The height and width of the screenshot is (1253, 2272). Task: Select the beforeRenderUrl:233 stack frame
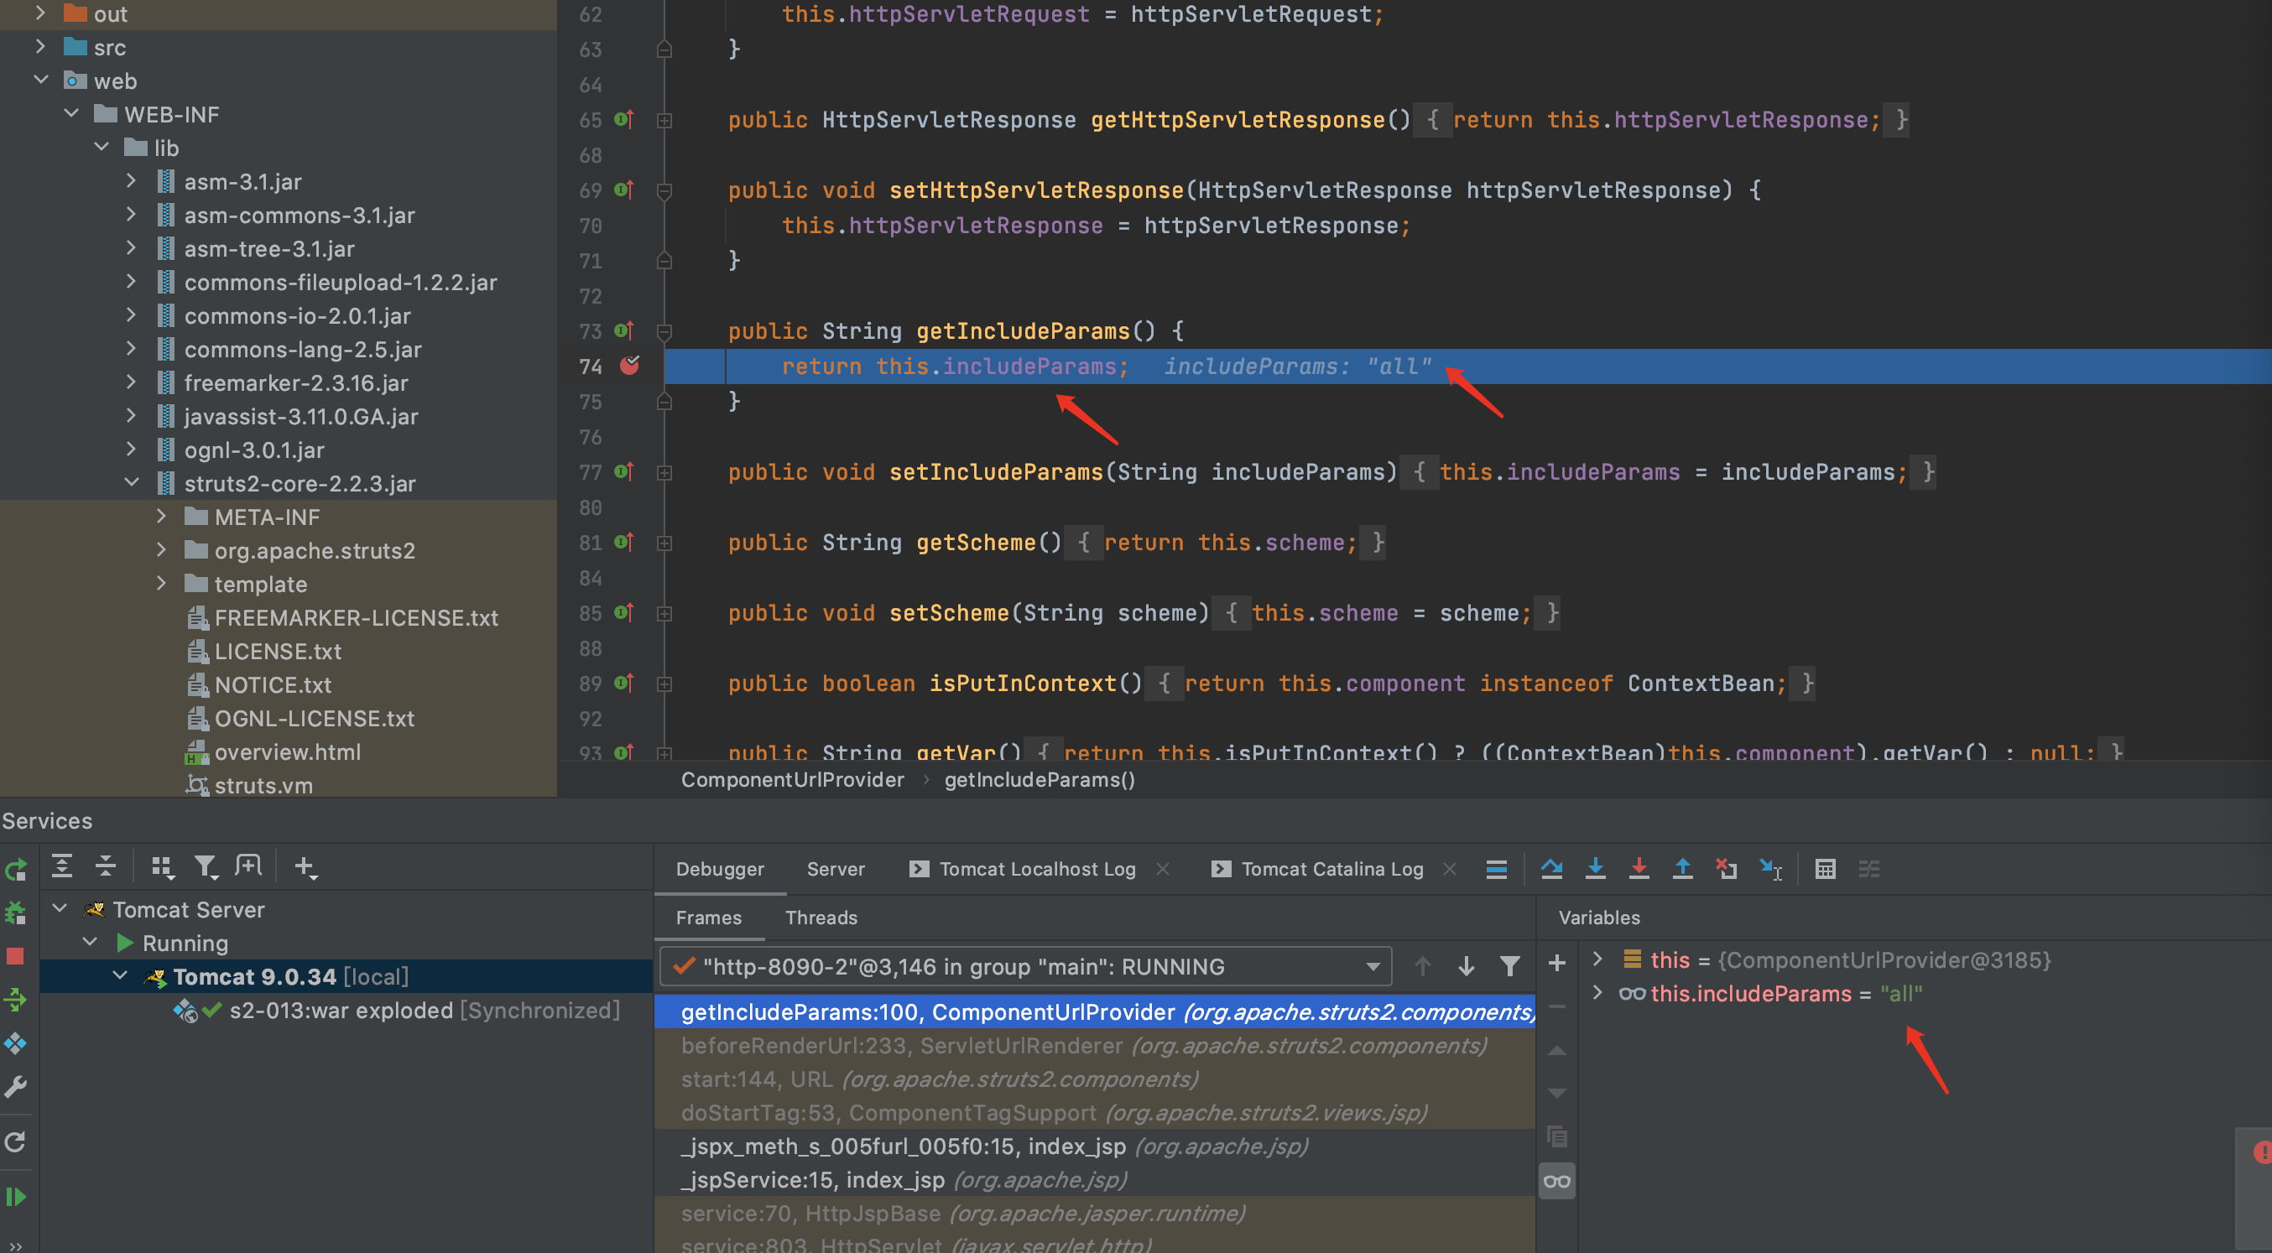click(x=1095, y=1045)
